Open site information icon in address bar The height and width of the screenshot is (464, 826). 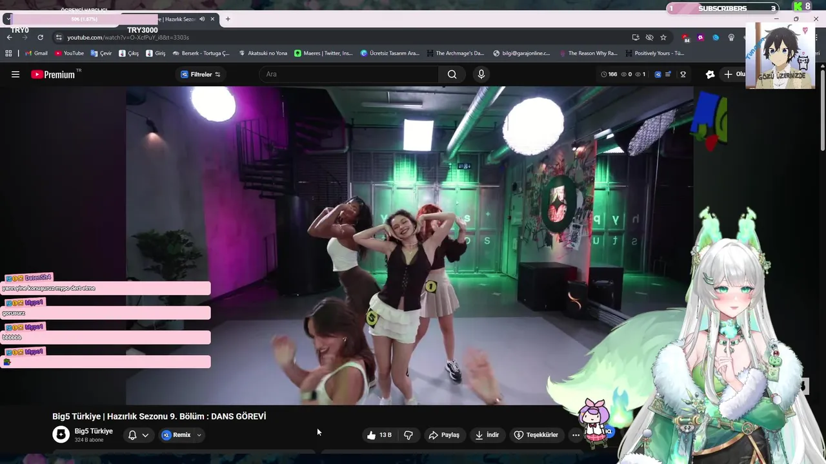tap(59, 37)
